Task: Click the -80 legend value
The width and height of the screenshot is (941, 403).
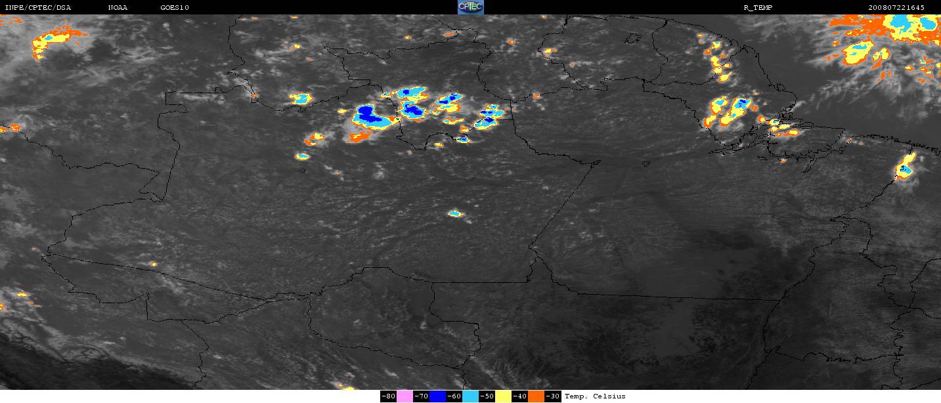Action: click(388, 396)
